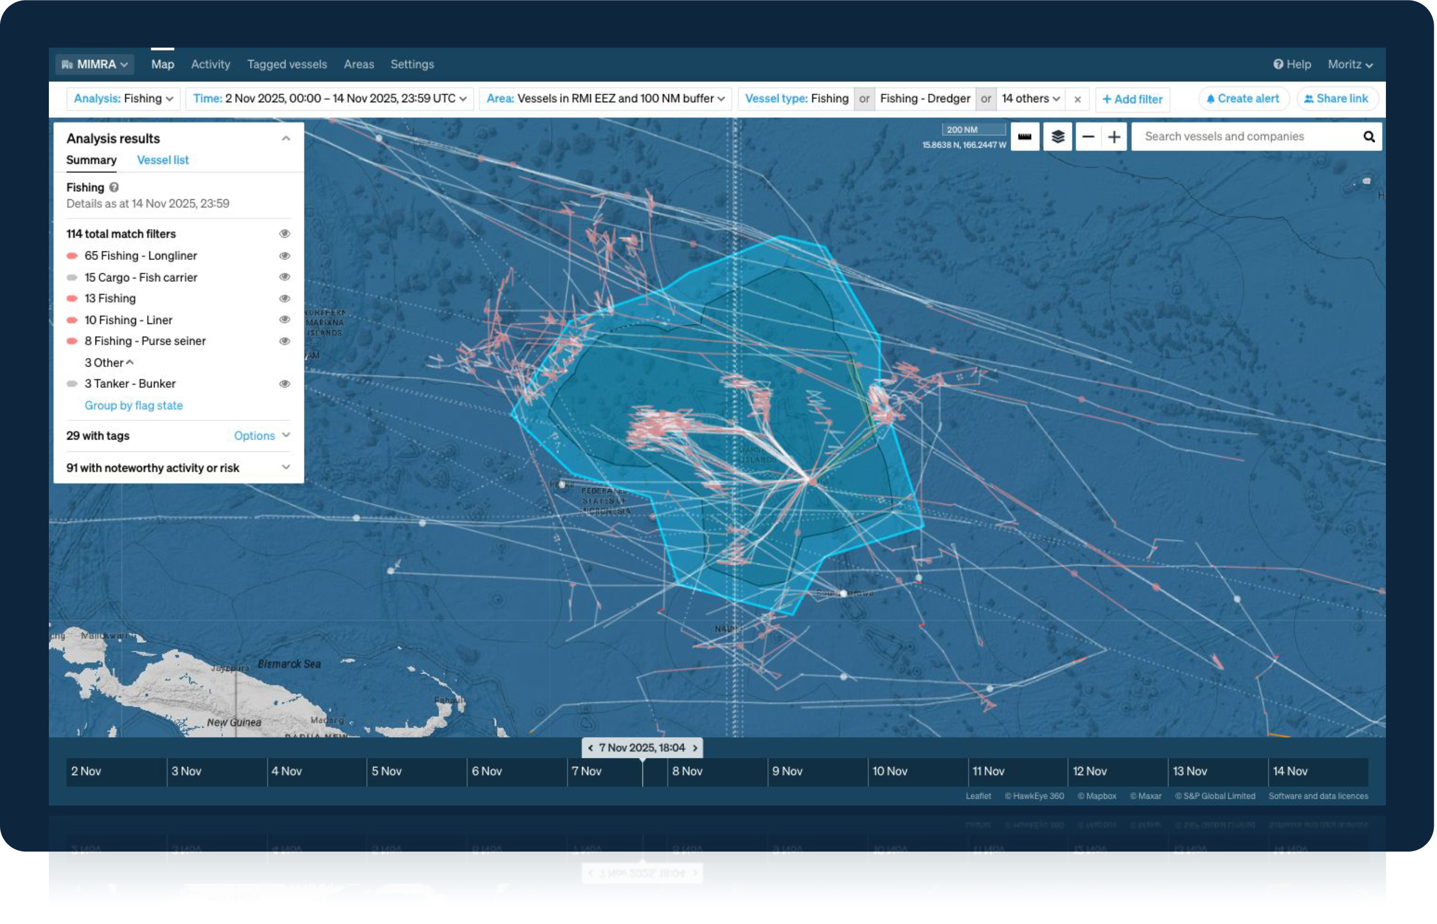The width and height of the screenshot is (1437, 924).
Task: Toggle visibility of Cargo - Fish carrier
Action: (285, 277)
